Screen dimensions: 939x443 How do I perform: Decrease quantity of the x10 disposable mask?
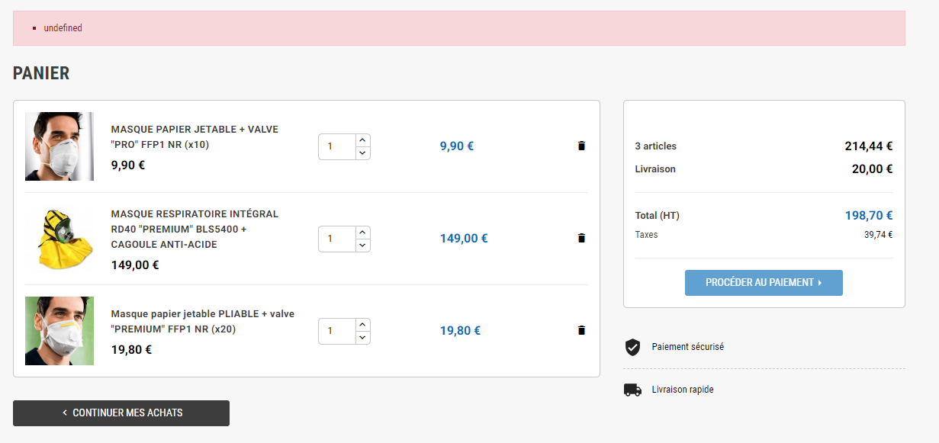tap(362, 152)
